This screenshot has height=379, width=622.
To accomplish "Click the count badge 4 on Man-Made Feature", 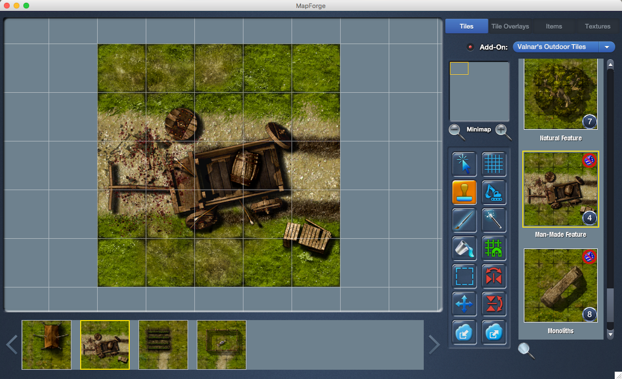I will [x=589, y=218].
